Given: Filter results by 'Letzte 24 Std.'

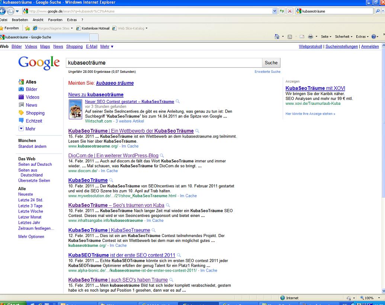Looking at the screenshot, I should (x=31, y=200).
